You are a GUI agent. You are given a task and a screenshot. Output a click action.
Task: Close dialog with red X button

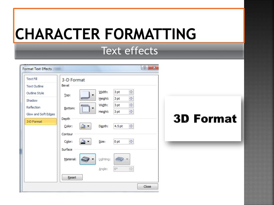[154, 68]
